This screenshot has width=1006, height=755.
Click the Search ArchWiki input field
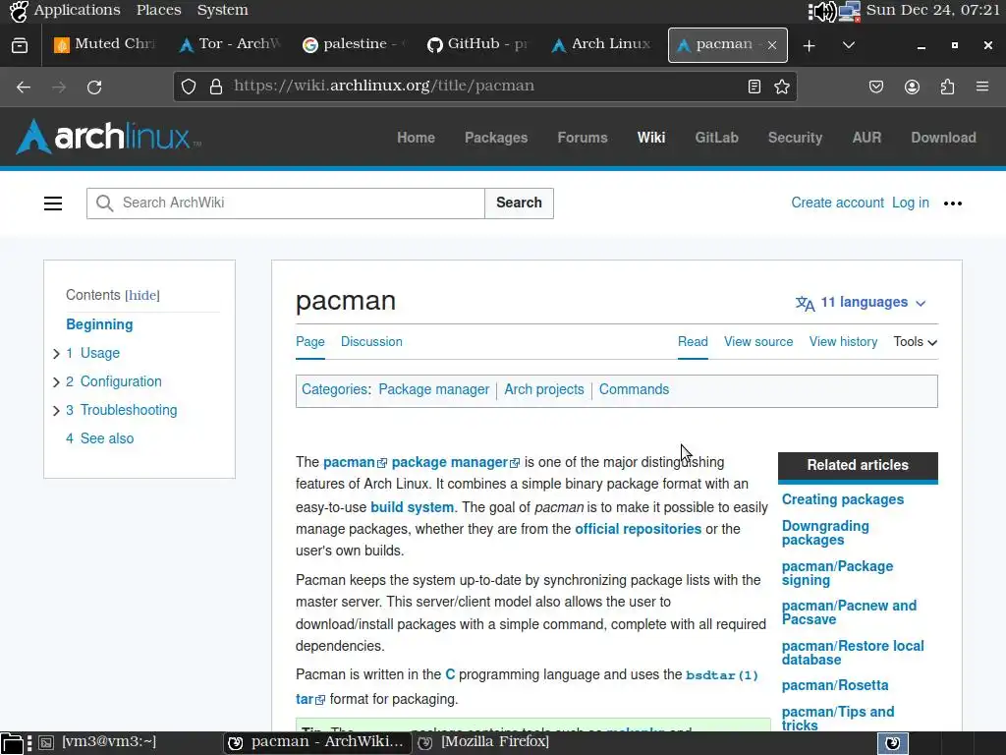click(286, 203)
